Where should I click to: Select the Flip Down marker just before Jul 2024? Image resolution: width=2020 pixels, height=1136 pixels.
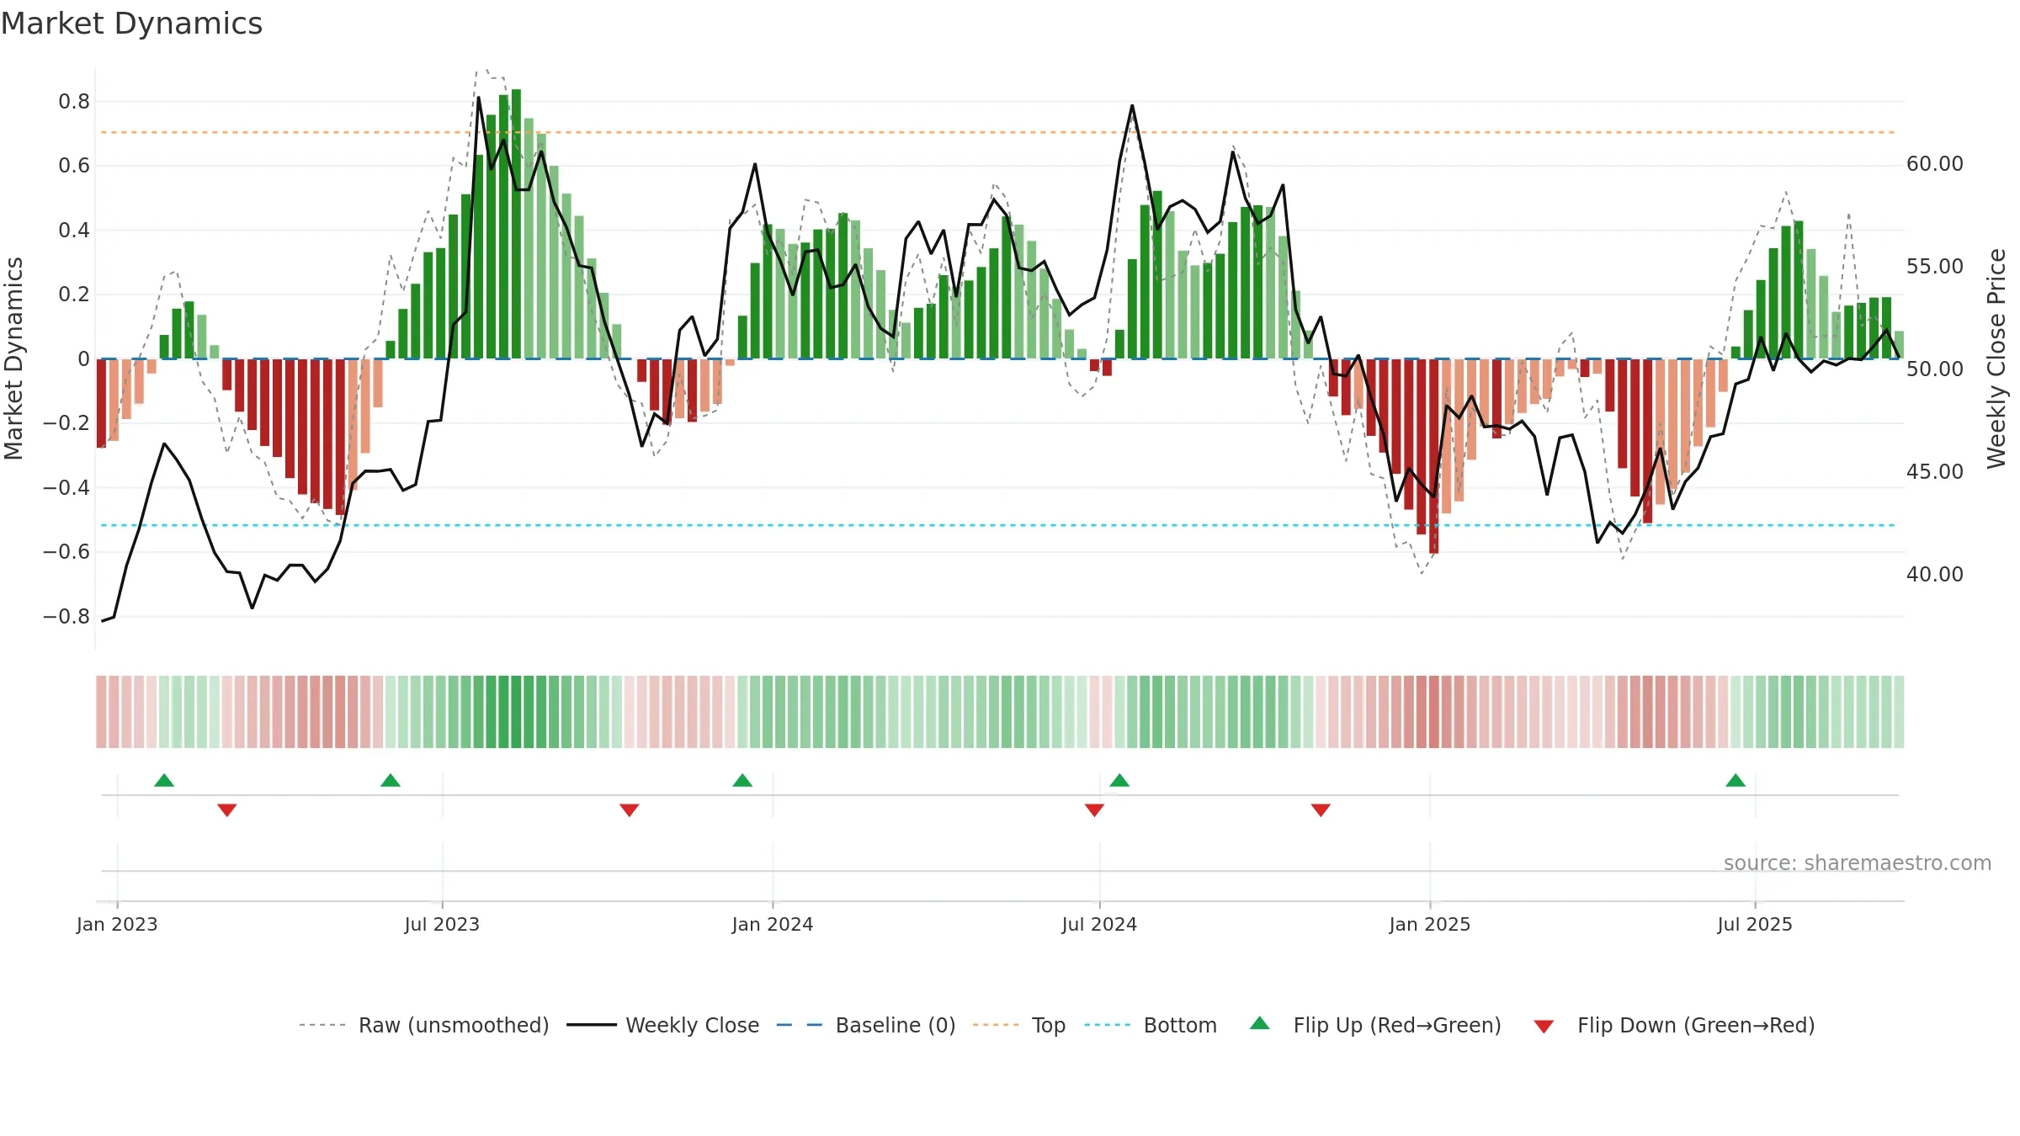pyautogui.click(x=1094, y=810)
